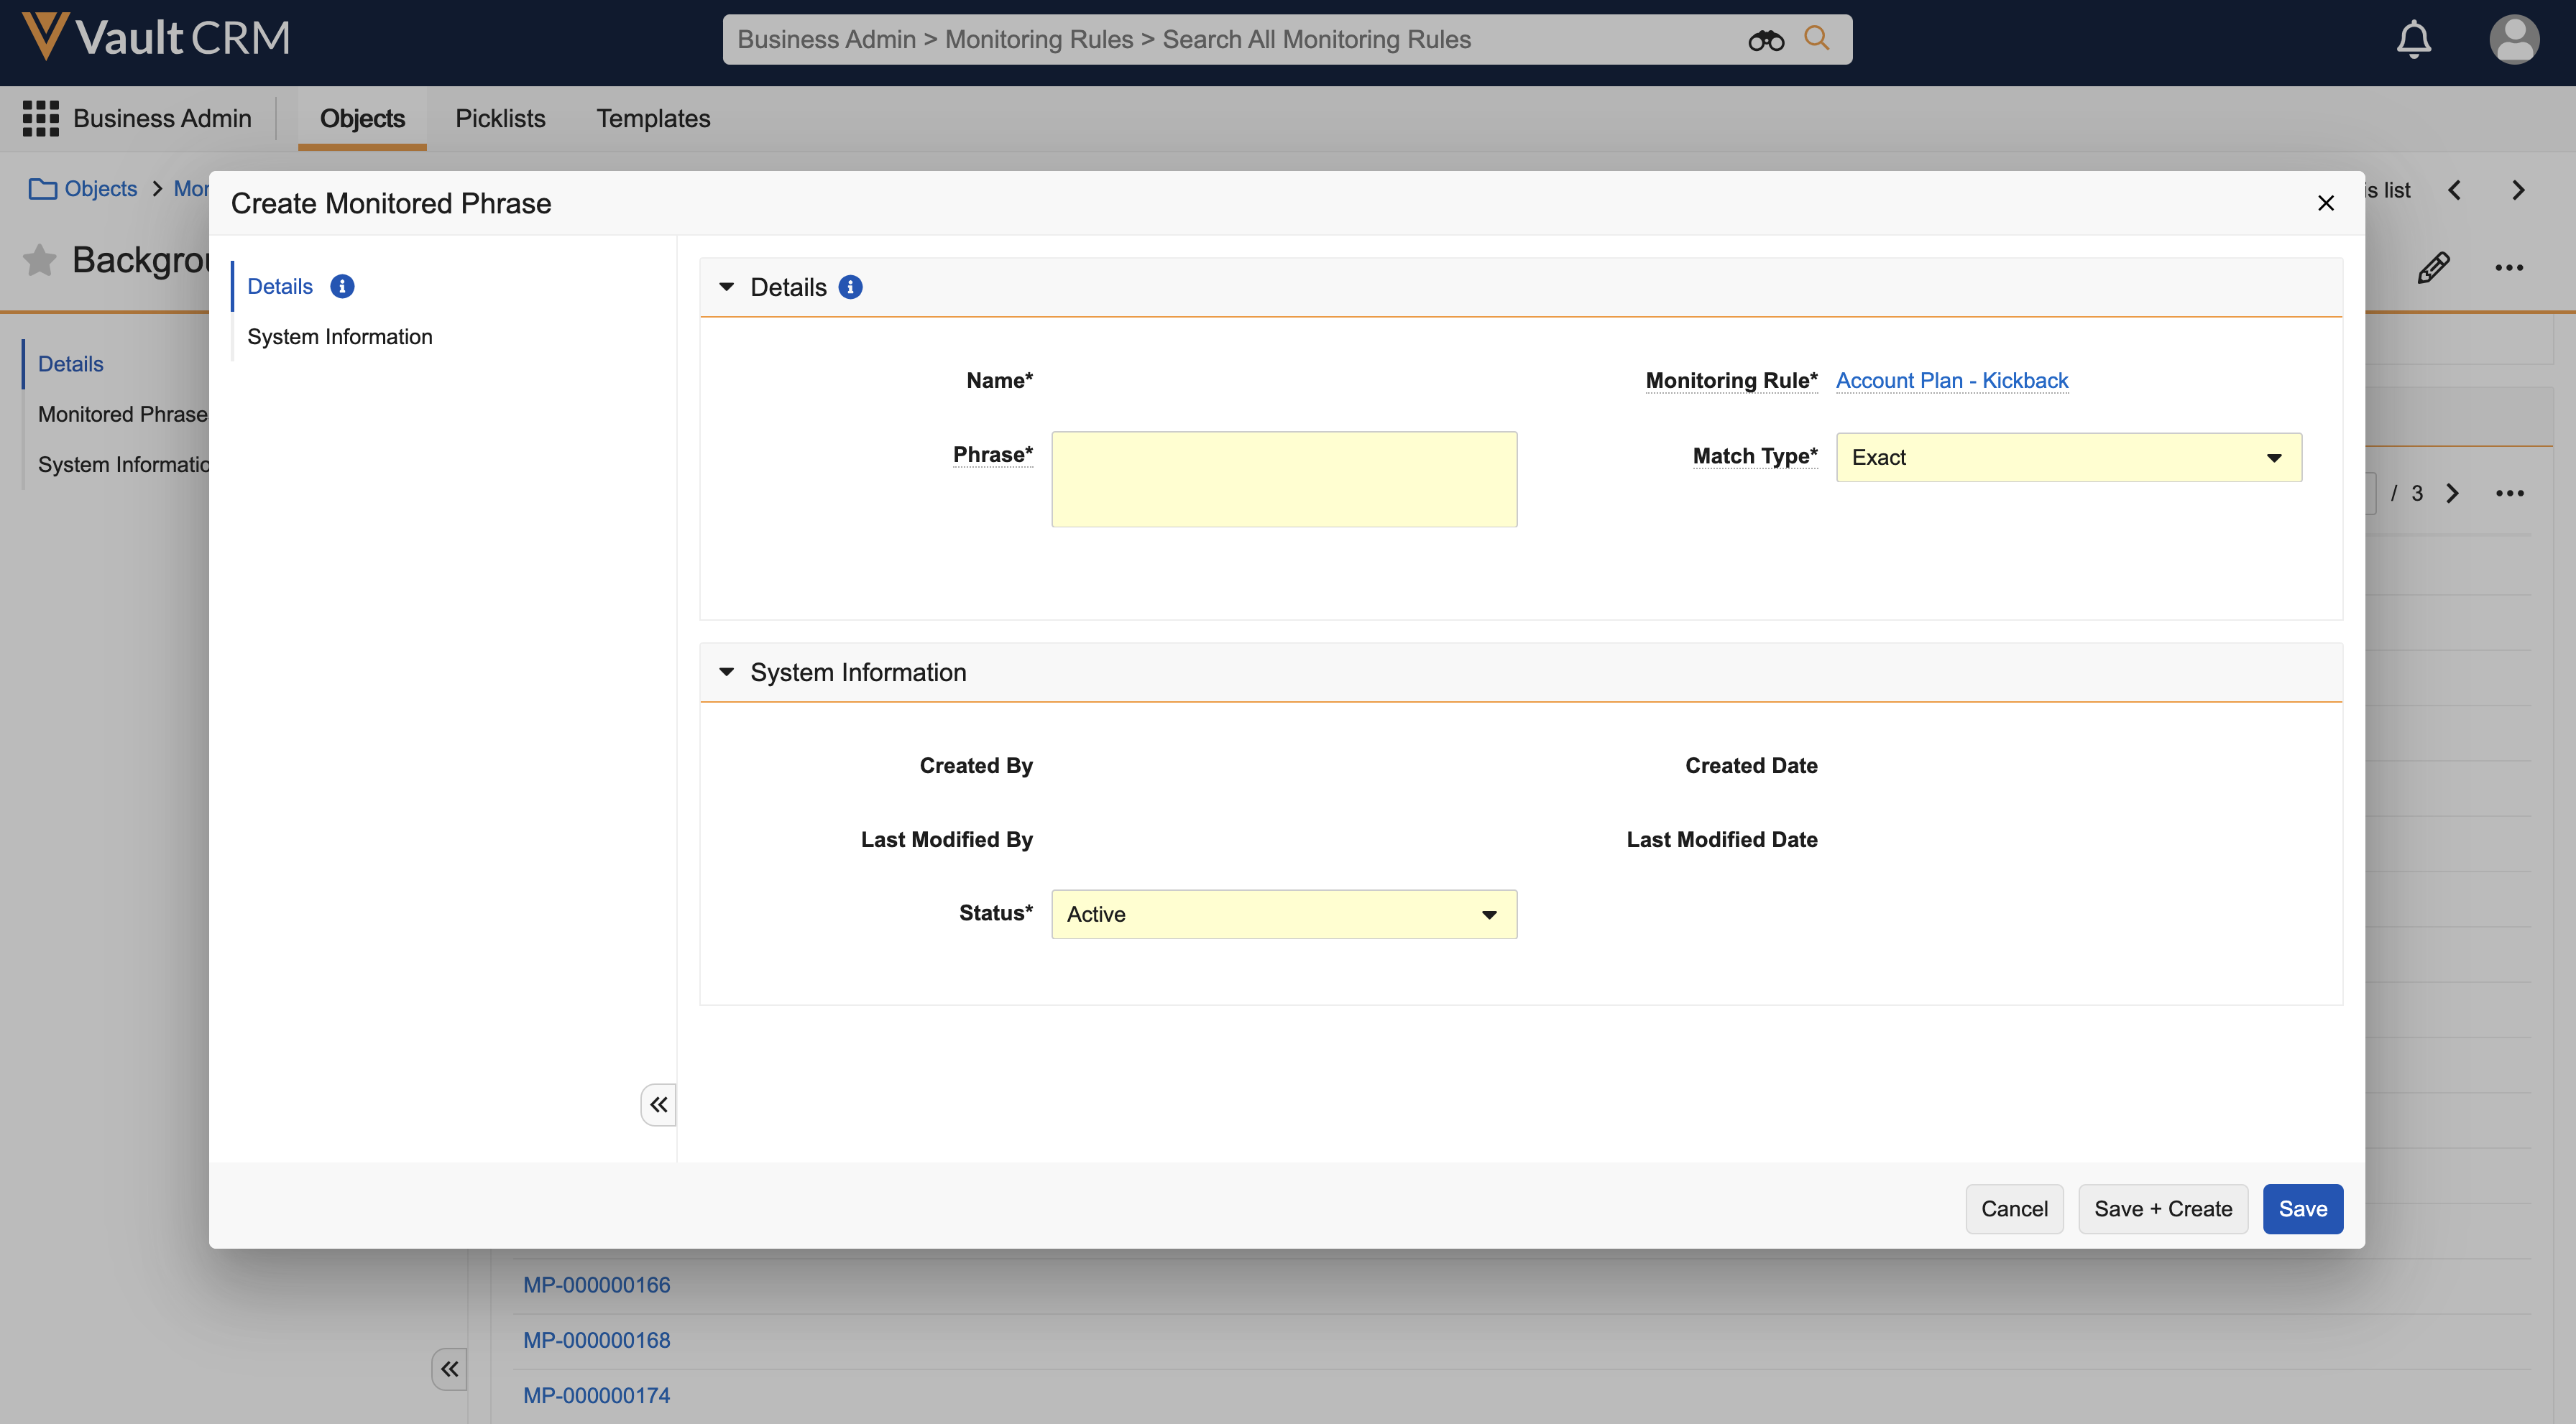The height and width of the screenshot is (1424, 2576).
Task: Favorite the record with star icon
Action: pyautogui.click(x=40, y=260)
